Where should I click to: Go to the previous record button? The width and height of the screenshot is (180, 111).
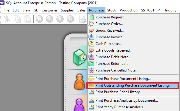click(50, 19)
